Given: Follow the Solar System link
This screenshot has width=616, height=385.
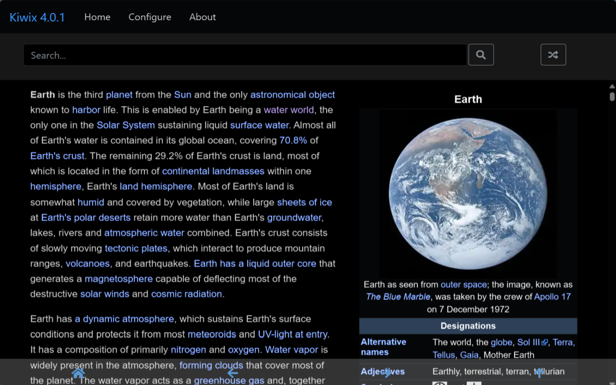Looking at the screenshot, I should click(x=126, y=125).
